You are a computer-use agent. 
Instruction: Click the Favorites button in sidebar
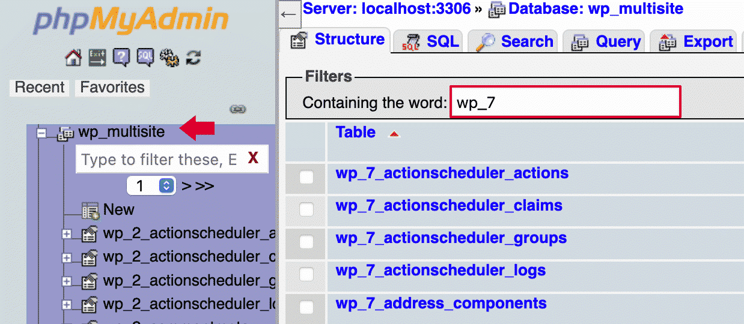click(112, 88)
